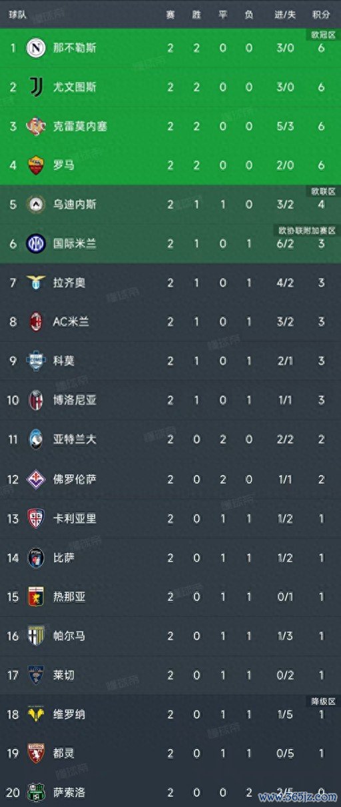Click the 萨索洛 team name

pyautogui.click(x=69, y=792)
